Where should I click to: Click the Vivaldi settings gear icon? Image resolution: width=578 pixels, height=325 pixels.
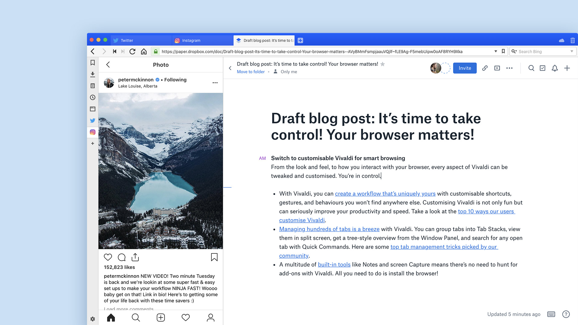point(92,319)
